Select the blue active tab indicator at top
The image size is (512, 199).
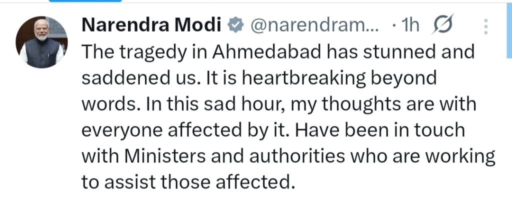tap(85, 1)
